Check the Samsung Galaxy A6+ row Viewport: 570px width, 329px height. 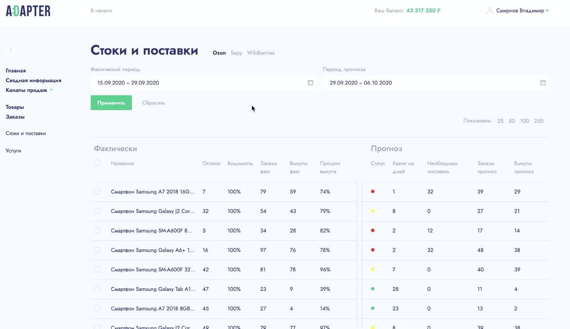click(97, 250)
